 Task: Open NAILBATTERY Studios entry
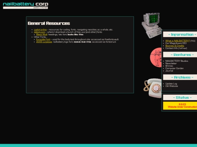coord(177,61)
